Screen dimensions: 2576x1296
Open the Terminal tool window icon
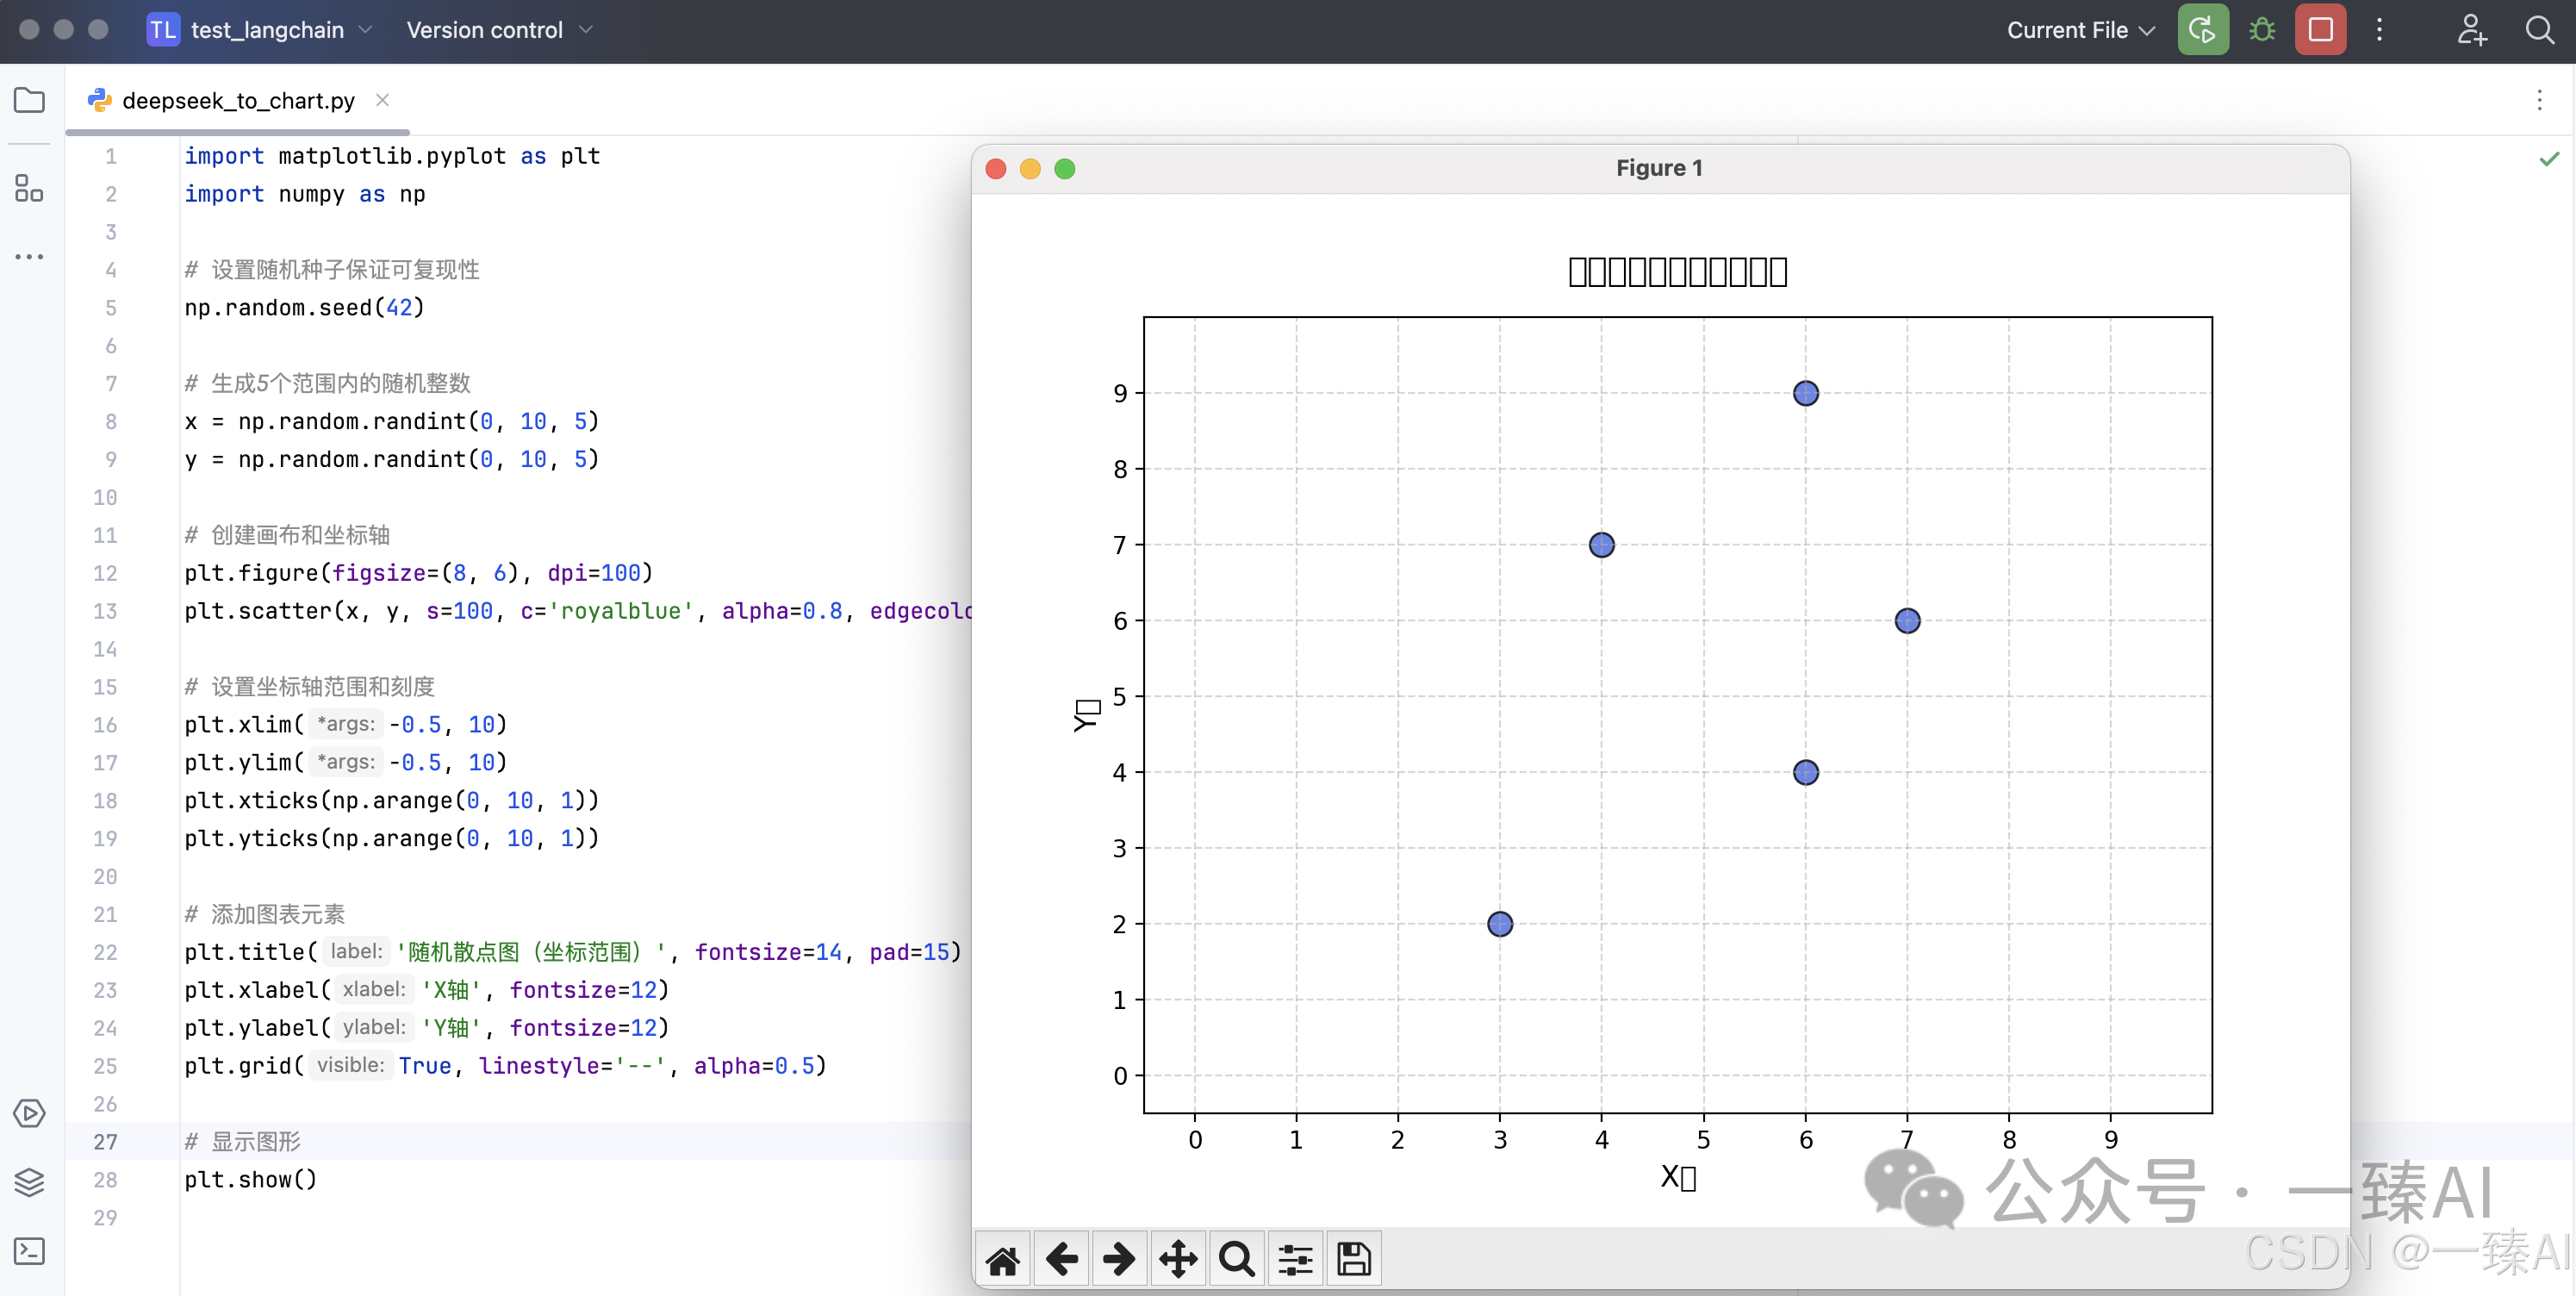(x=30, y=1251)
